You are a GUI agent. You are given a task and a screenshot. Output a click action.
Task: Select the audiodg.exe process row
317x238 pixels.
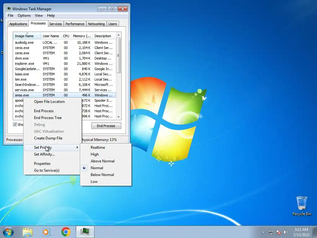(x=64, y=42)
